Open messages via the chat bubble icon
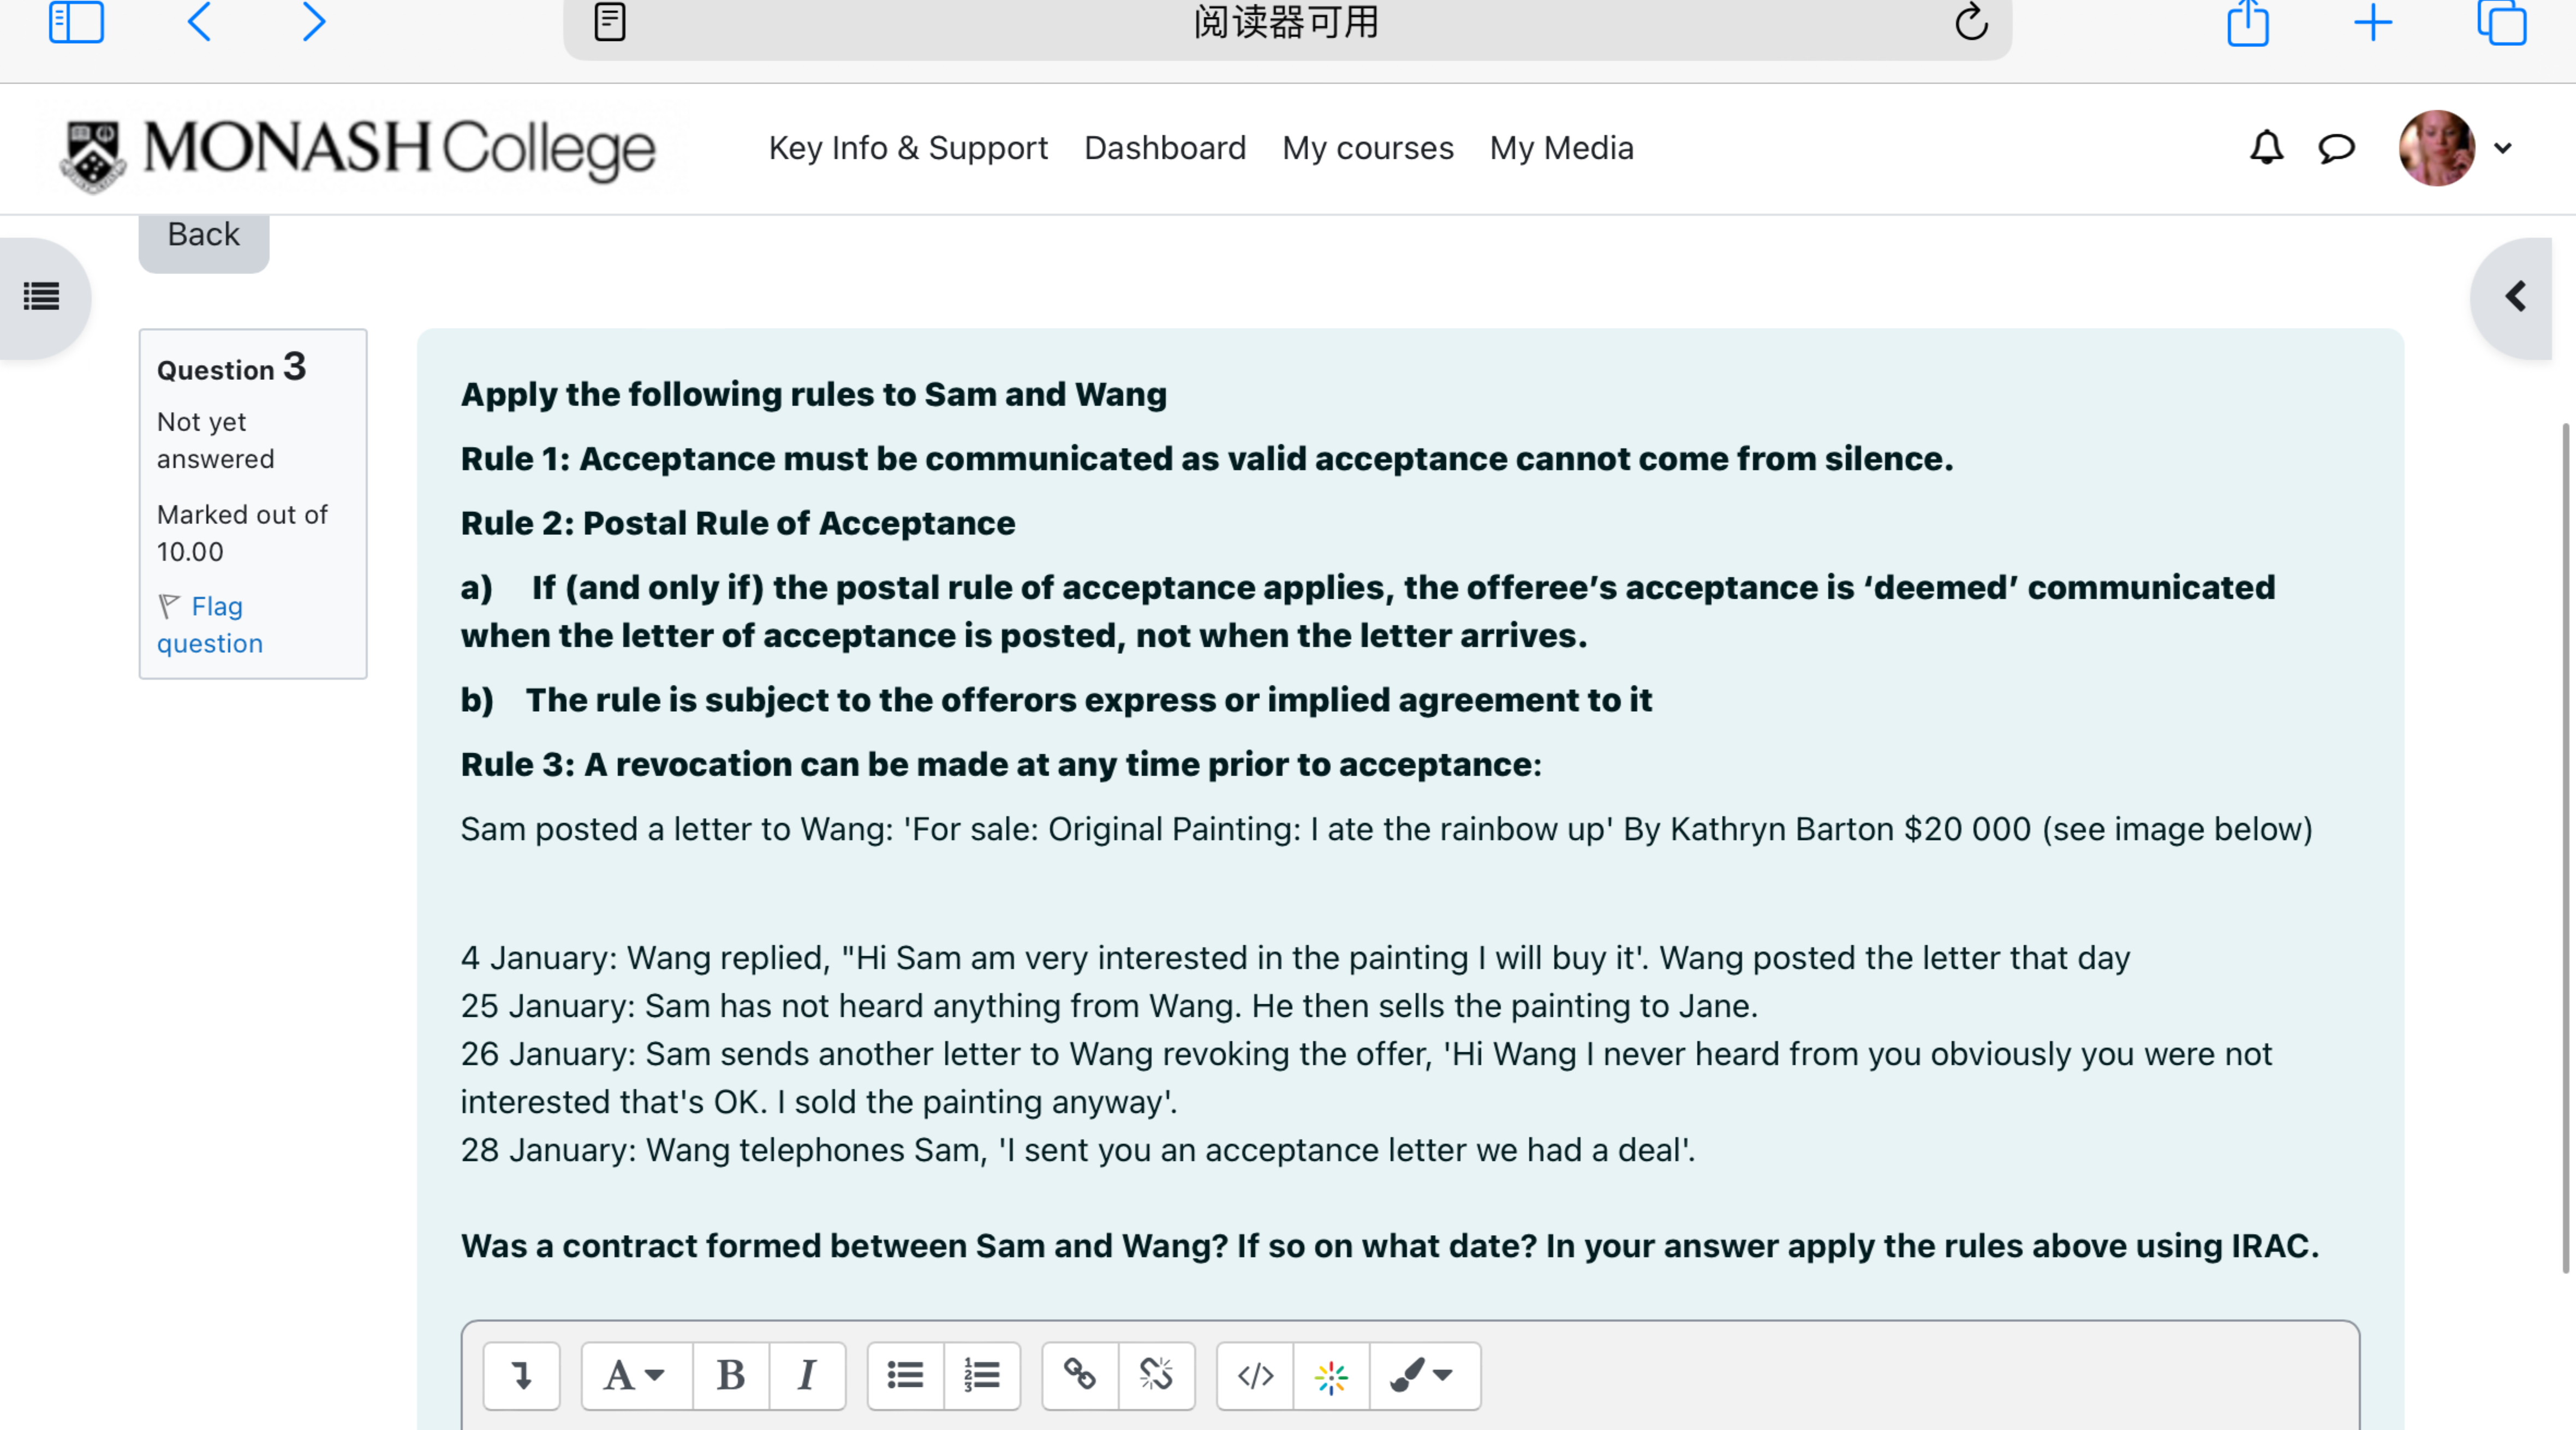Image resolution: width=2576 pixels, height=1430 pixels. click(2336, 148)
